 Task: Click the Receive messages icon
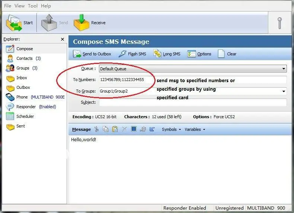click(x=82, y=23)
